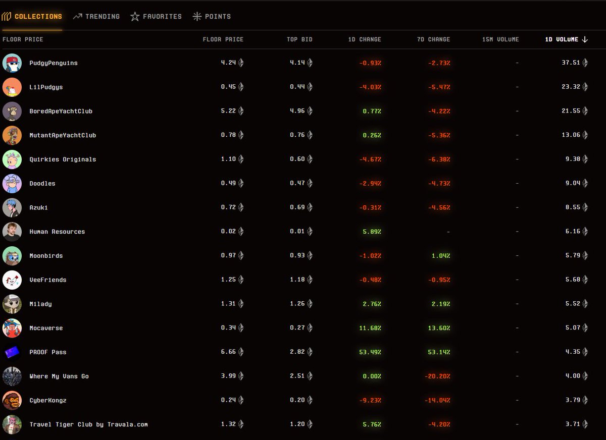Click the star icon beside Favorites
Image resolution: width=606 pixels, height=440 pixels.
tap(135, 17)
